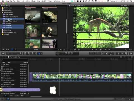Open the event library gear menu
The width and height of the screenshot is (134, 101).
[x=7, y=49]
